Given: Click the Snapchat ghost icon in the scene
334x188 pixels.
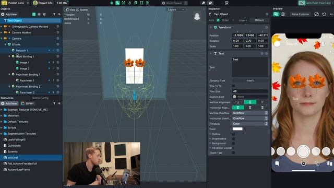Looking at the screenshot, I should [197, 16].
